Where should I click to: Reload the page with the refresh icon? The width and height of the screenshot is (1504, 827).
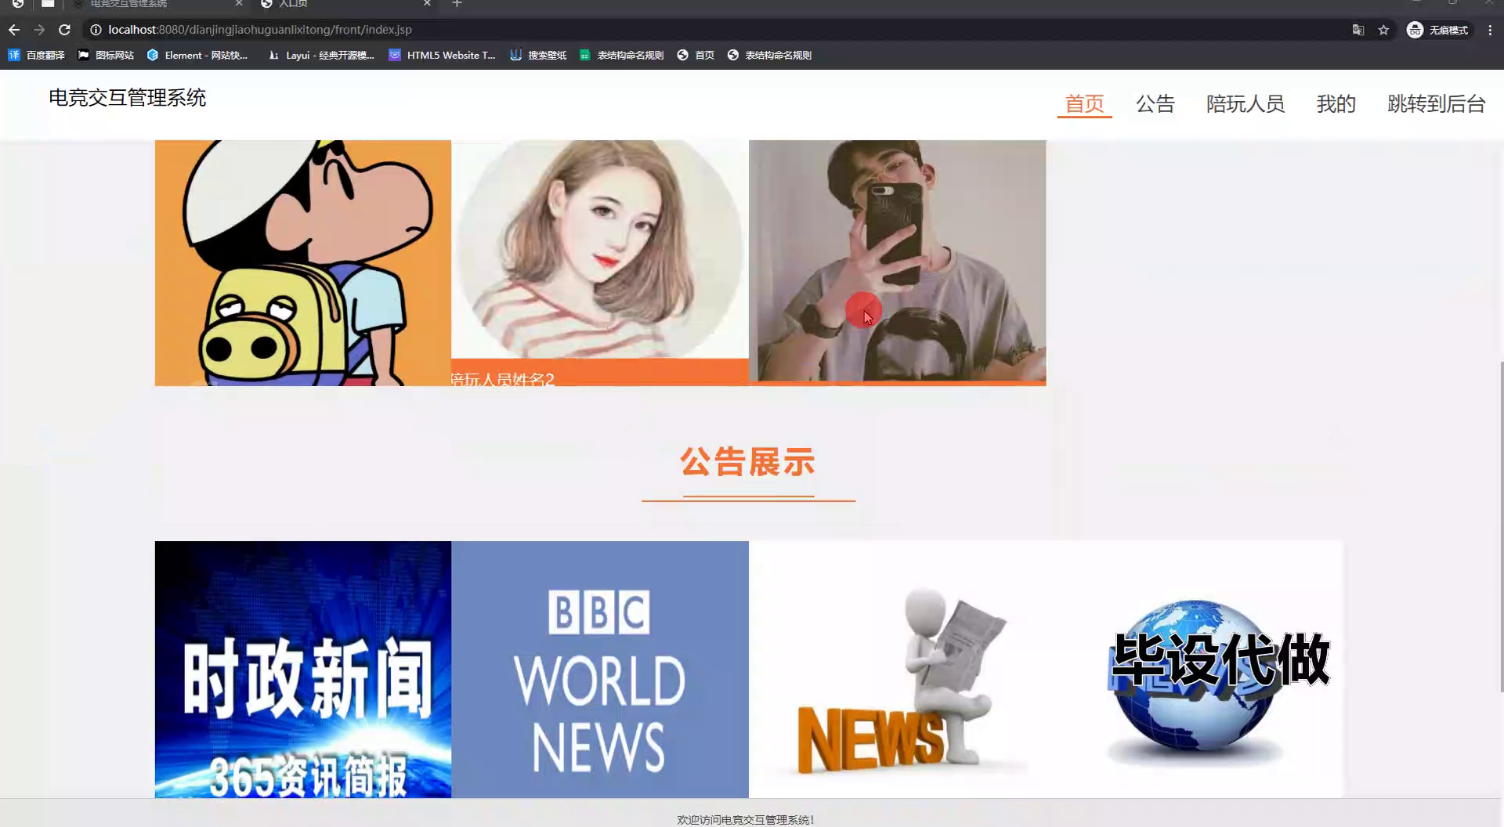(x=64, y=30)
